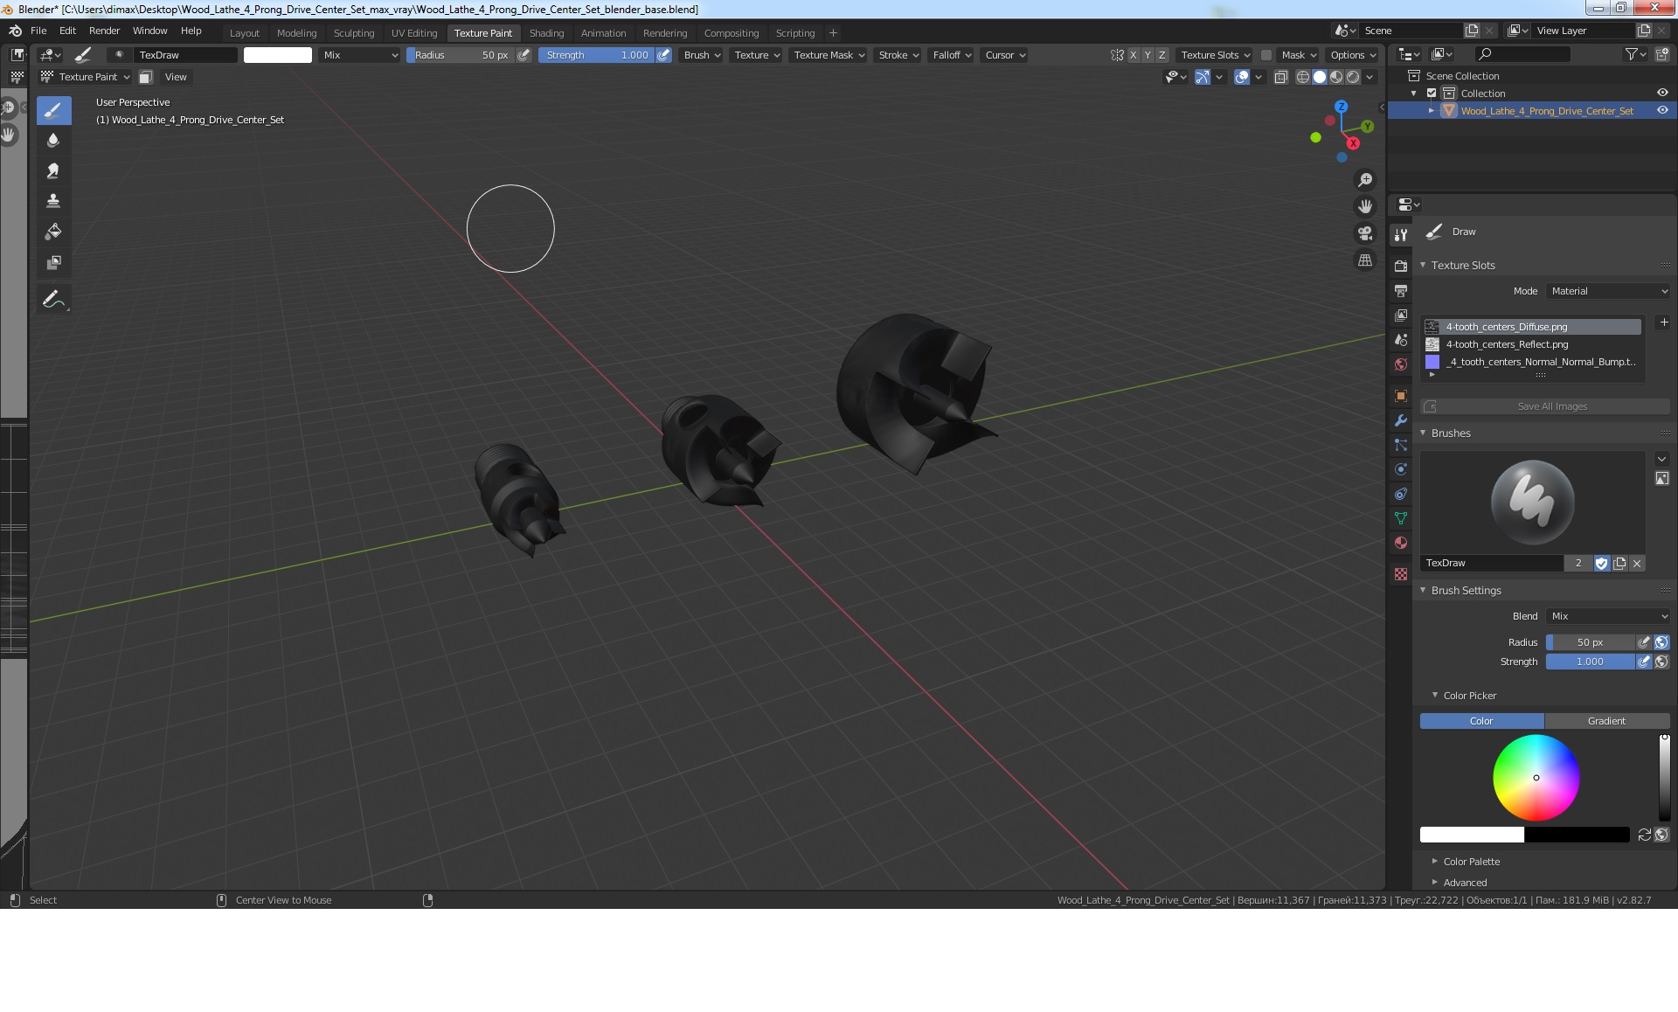The image size is (1678, 1012).
Task: Hide Wood_Lathe_4_Prong_Drive_Center_Set object eye icon
Action: [1662, 111]
